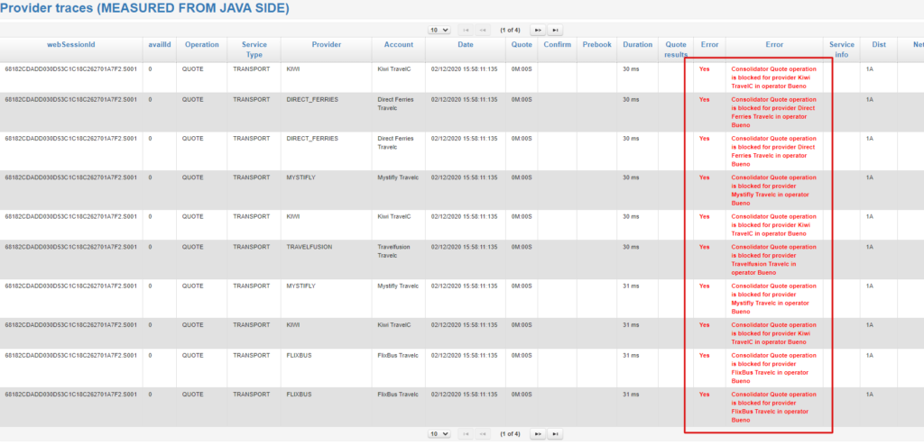
Task: Click the Duration column header
Action: point(637,44)
